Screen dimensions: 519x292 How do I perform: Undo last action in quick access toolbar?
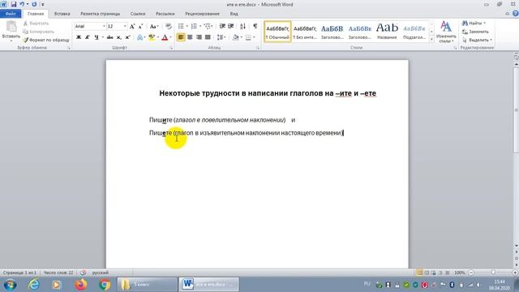(x=22, y=4)
